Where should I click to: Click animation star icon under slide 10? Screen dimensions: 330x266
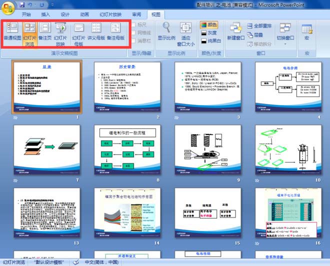[x=257, y=180]
